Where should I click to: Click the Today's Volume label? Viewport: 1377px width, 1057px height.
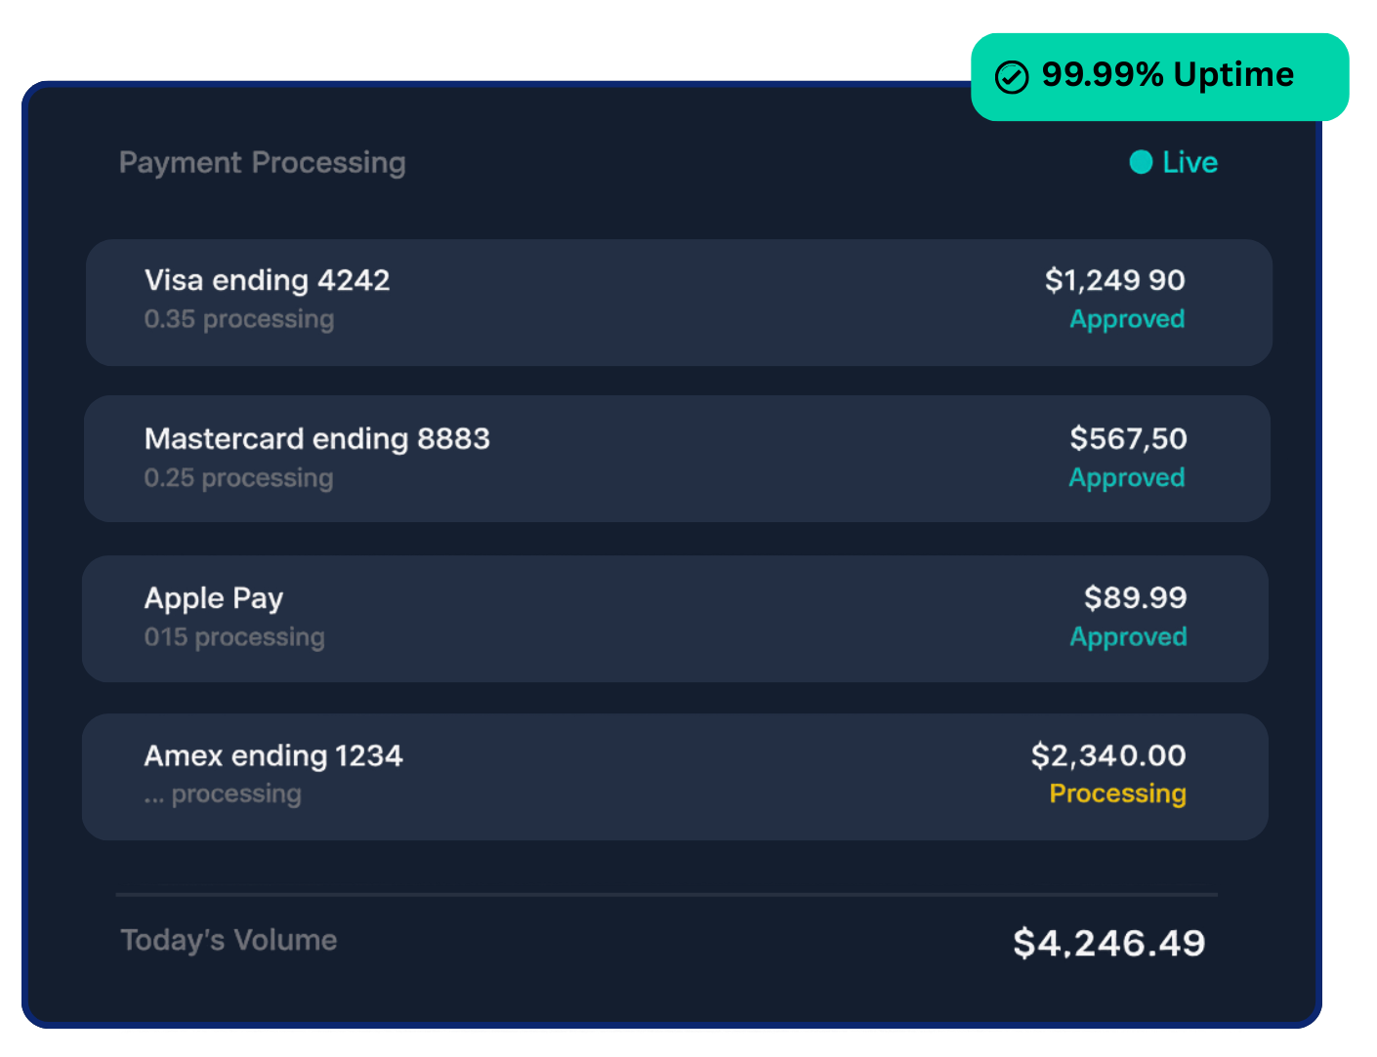point(229,941)
